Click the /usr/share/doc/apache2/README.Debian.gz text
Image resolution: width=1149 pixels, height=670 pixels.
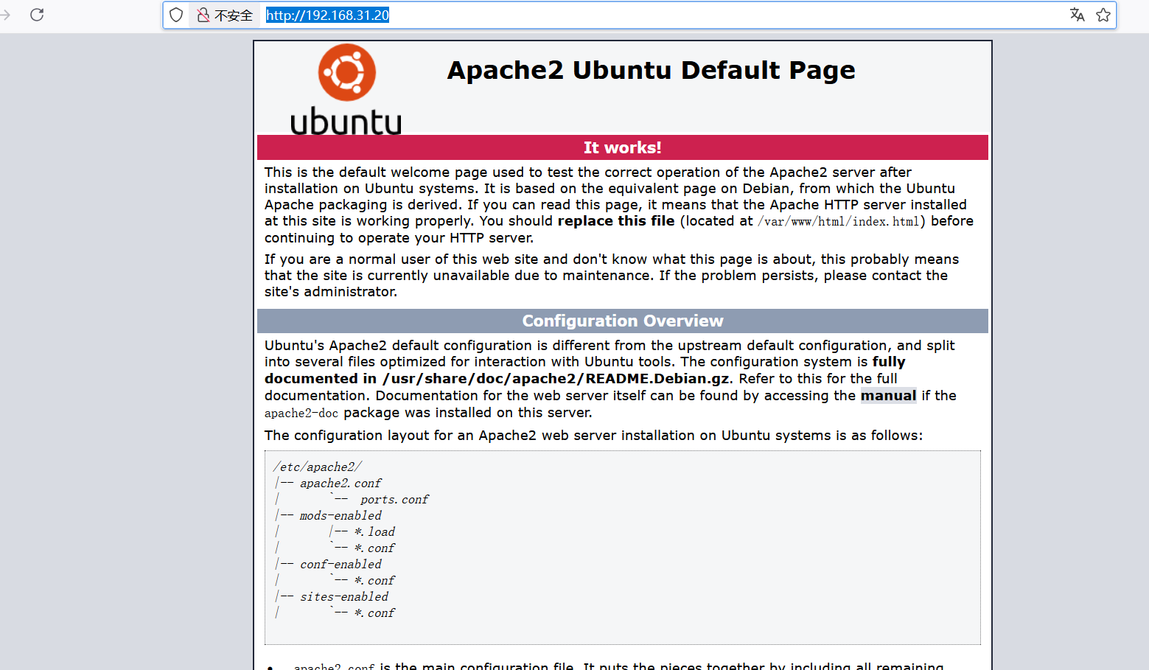tap(556, 379)
